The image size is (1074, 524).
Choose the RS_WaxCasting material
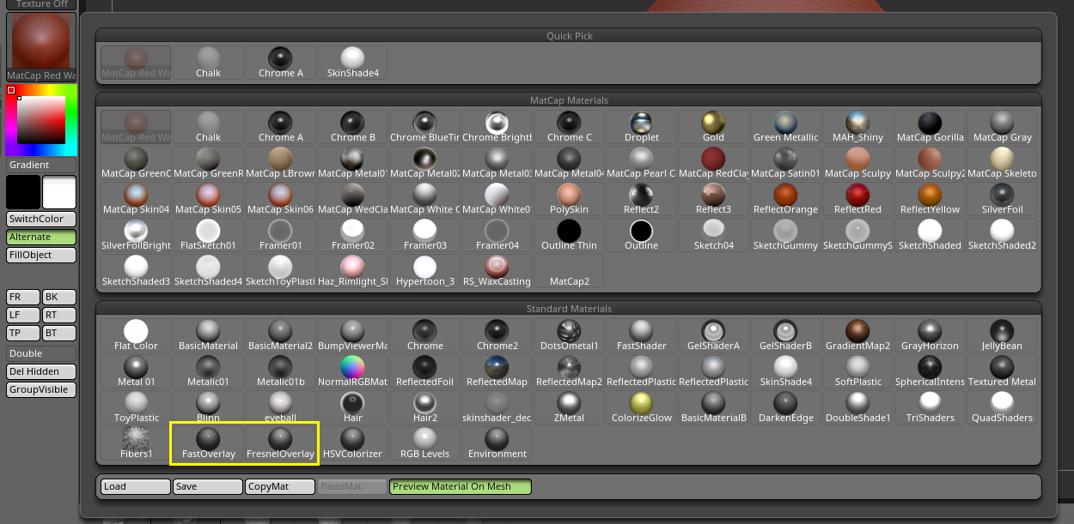tap(497, 271)
